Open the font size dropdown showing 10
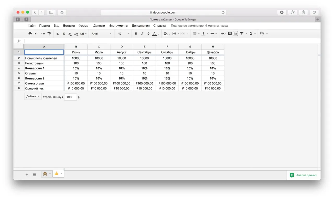Screen dimensions: 334x199 coord(124,34)
